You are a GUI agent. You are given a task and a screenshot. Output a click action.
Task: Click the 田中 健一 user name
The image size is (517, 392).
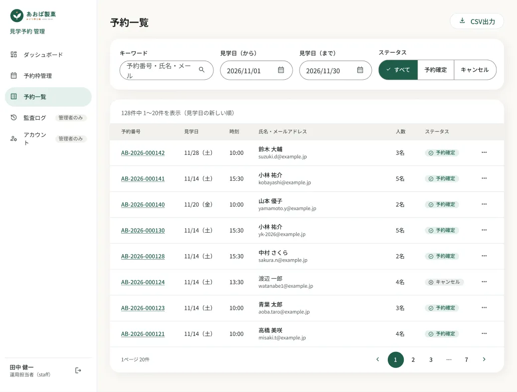[x=22, y=367]
